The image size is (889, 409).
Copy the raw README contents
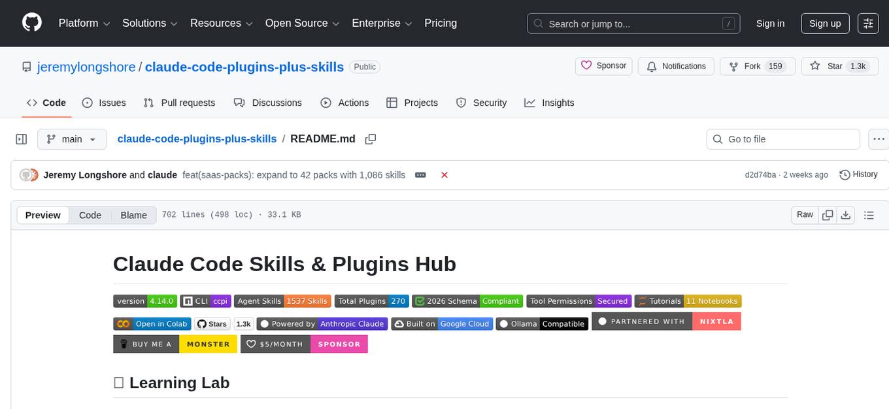coord(828,214)
